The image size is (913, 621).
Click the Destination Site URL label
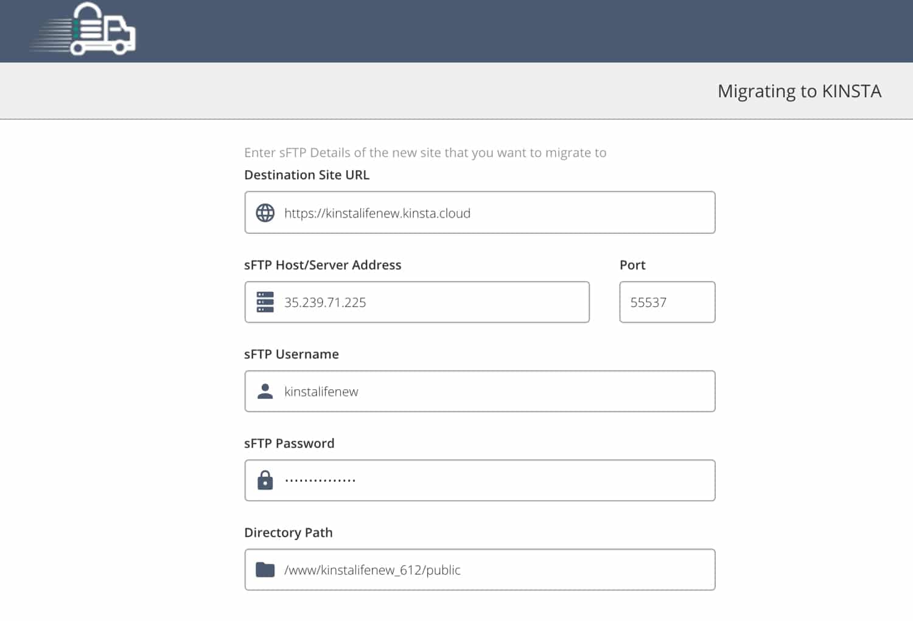(x=307, y=175)
